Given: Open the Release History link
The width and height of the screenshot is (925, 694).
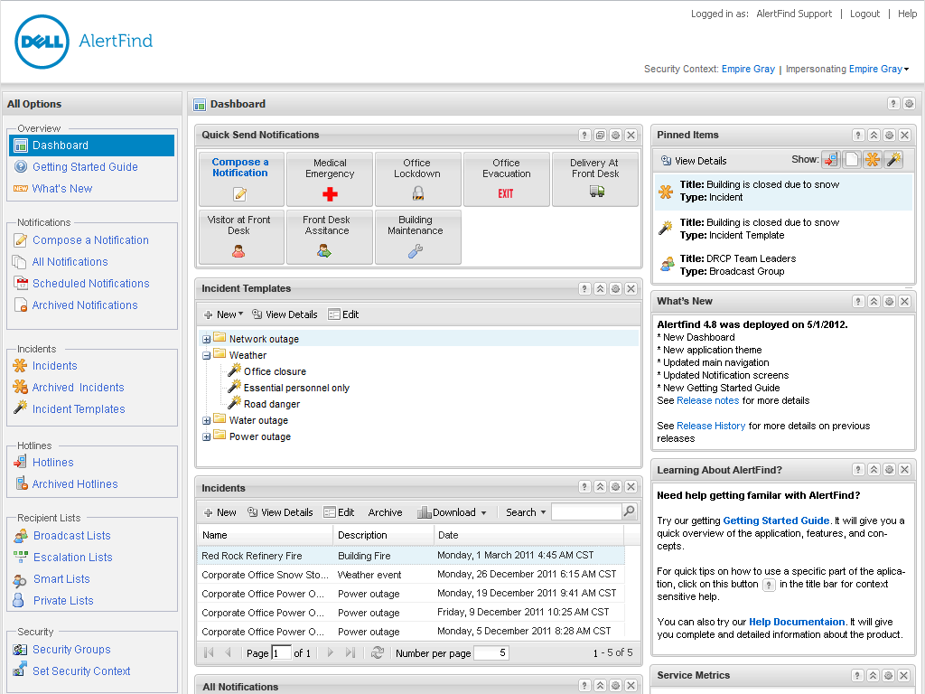Looking at the screenshot, I should [x=711, y=426].
